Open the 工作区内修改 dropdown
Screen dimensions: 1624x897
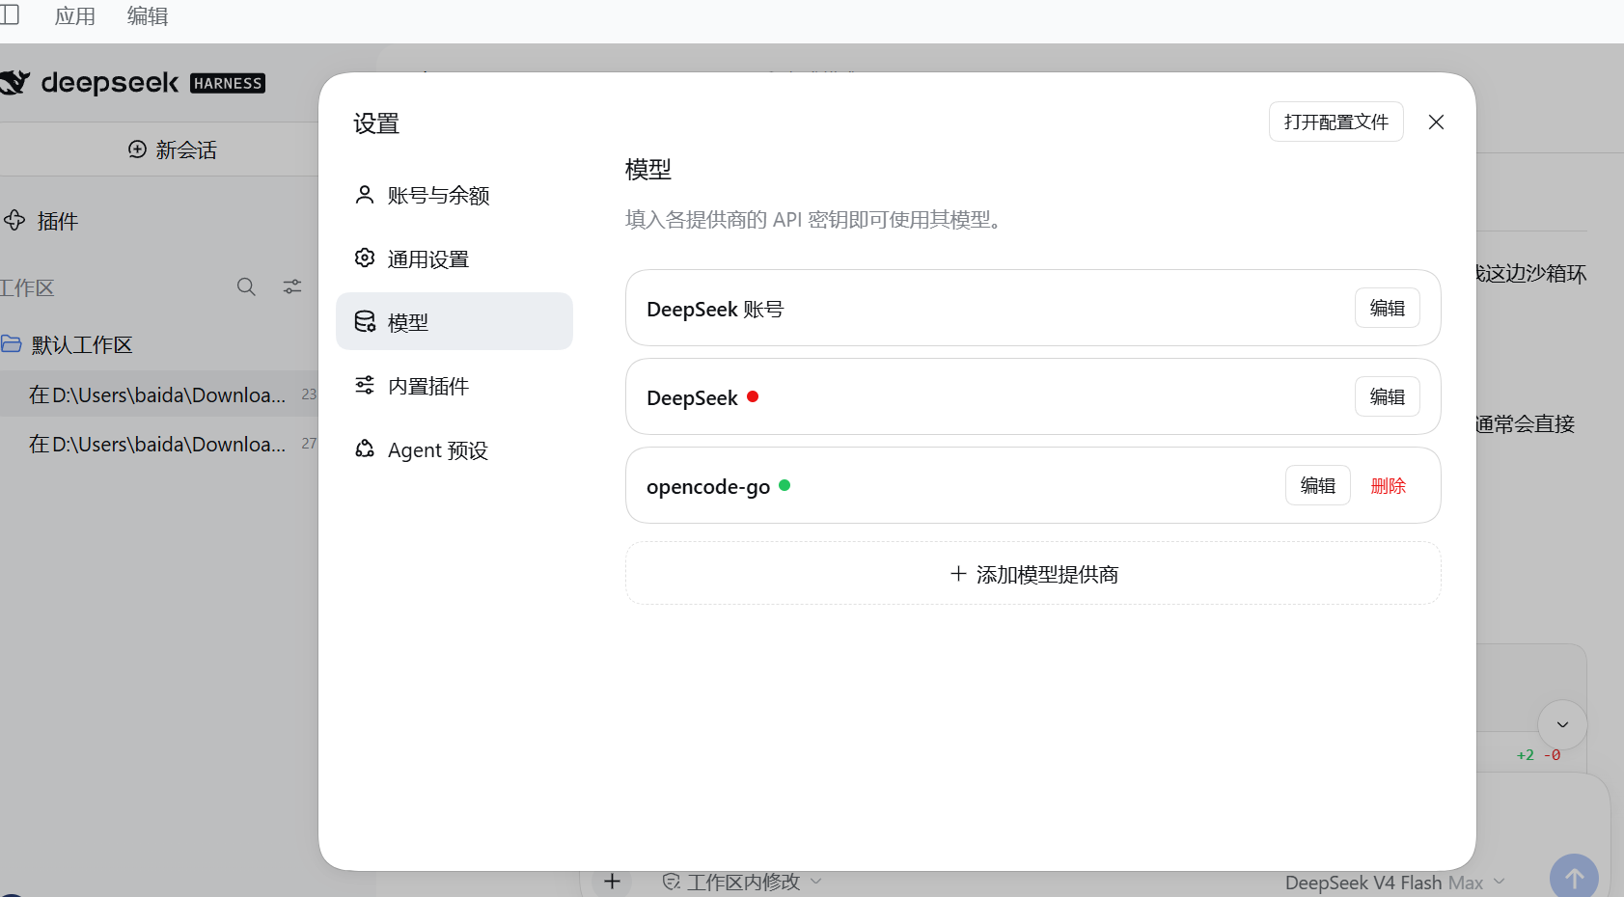click(742, 882)
